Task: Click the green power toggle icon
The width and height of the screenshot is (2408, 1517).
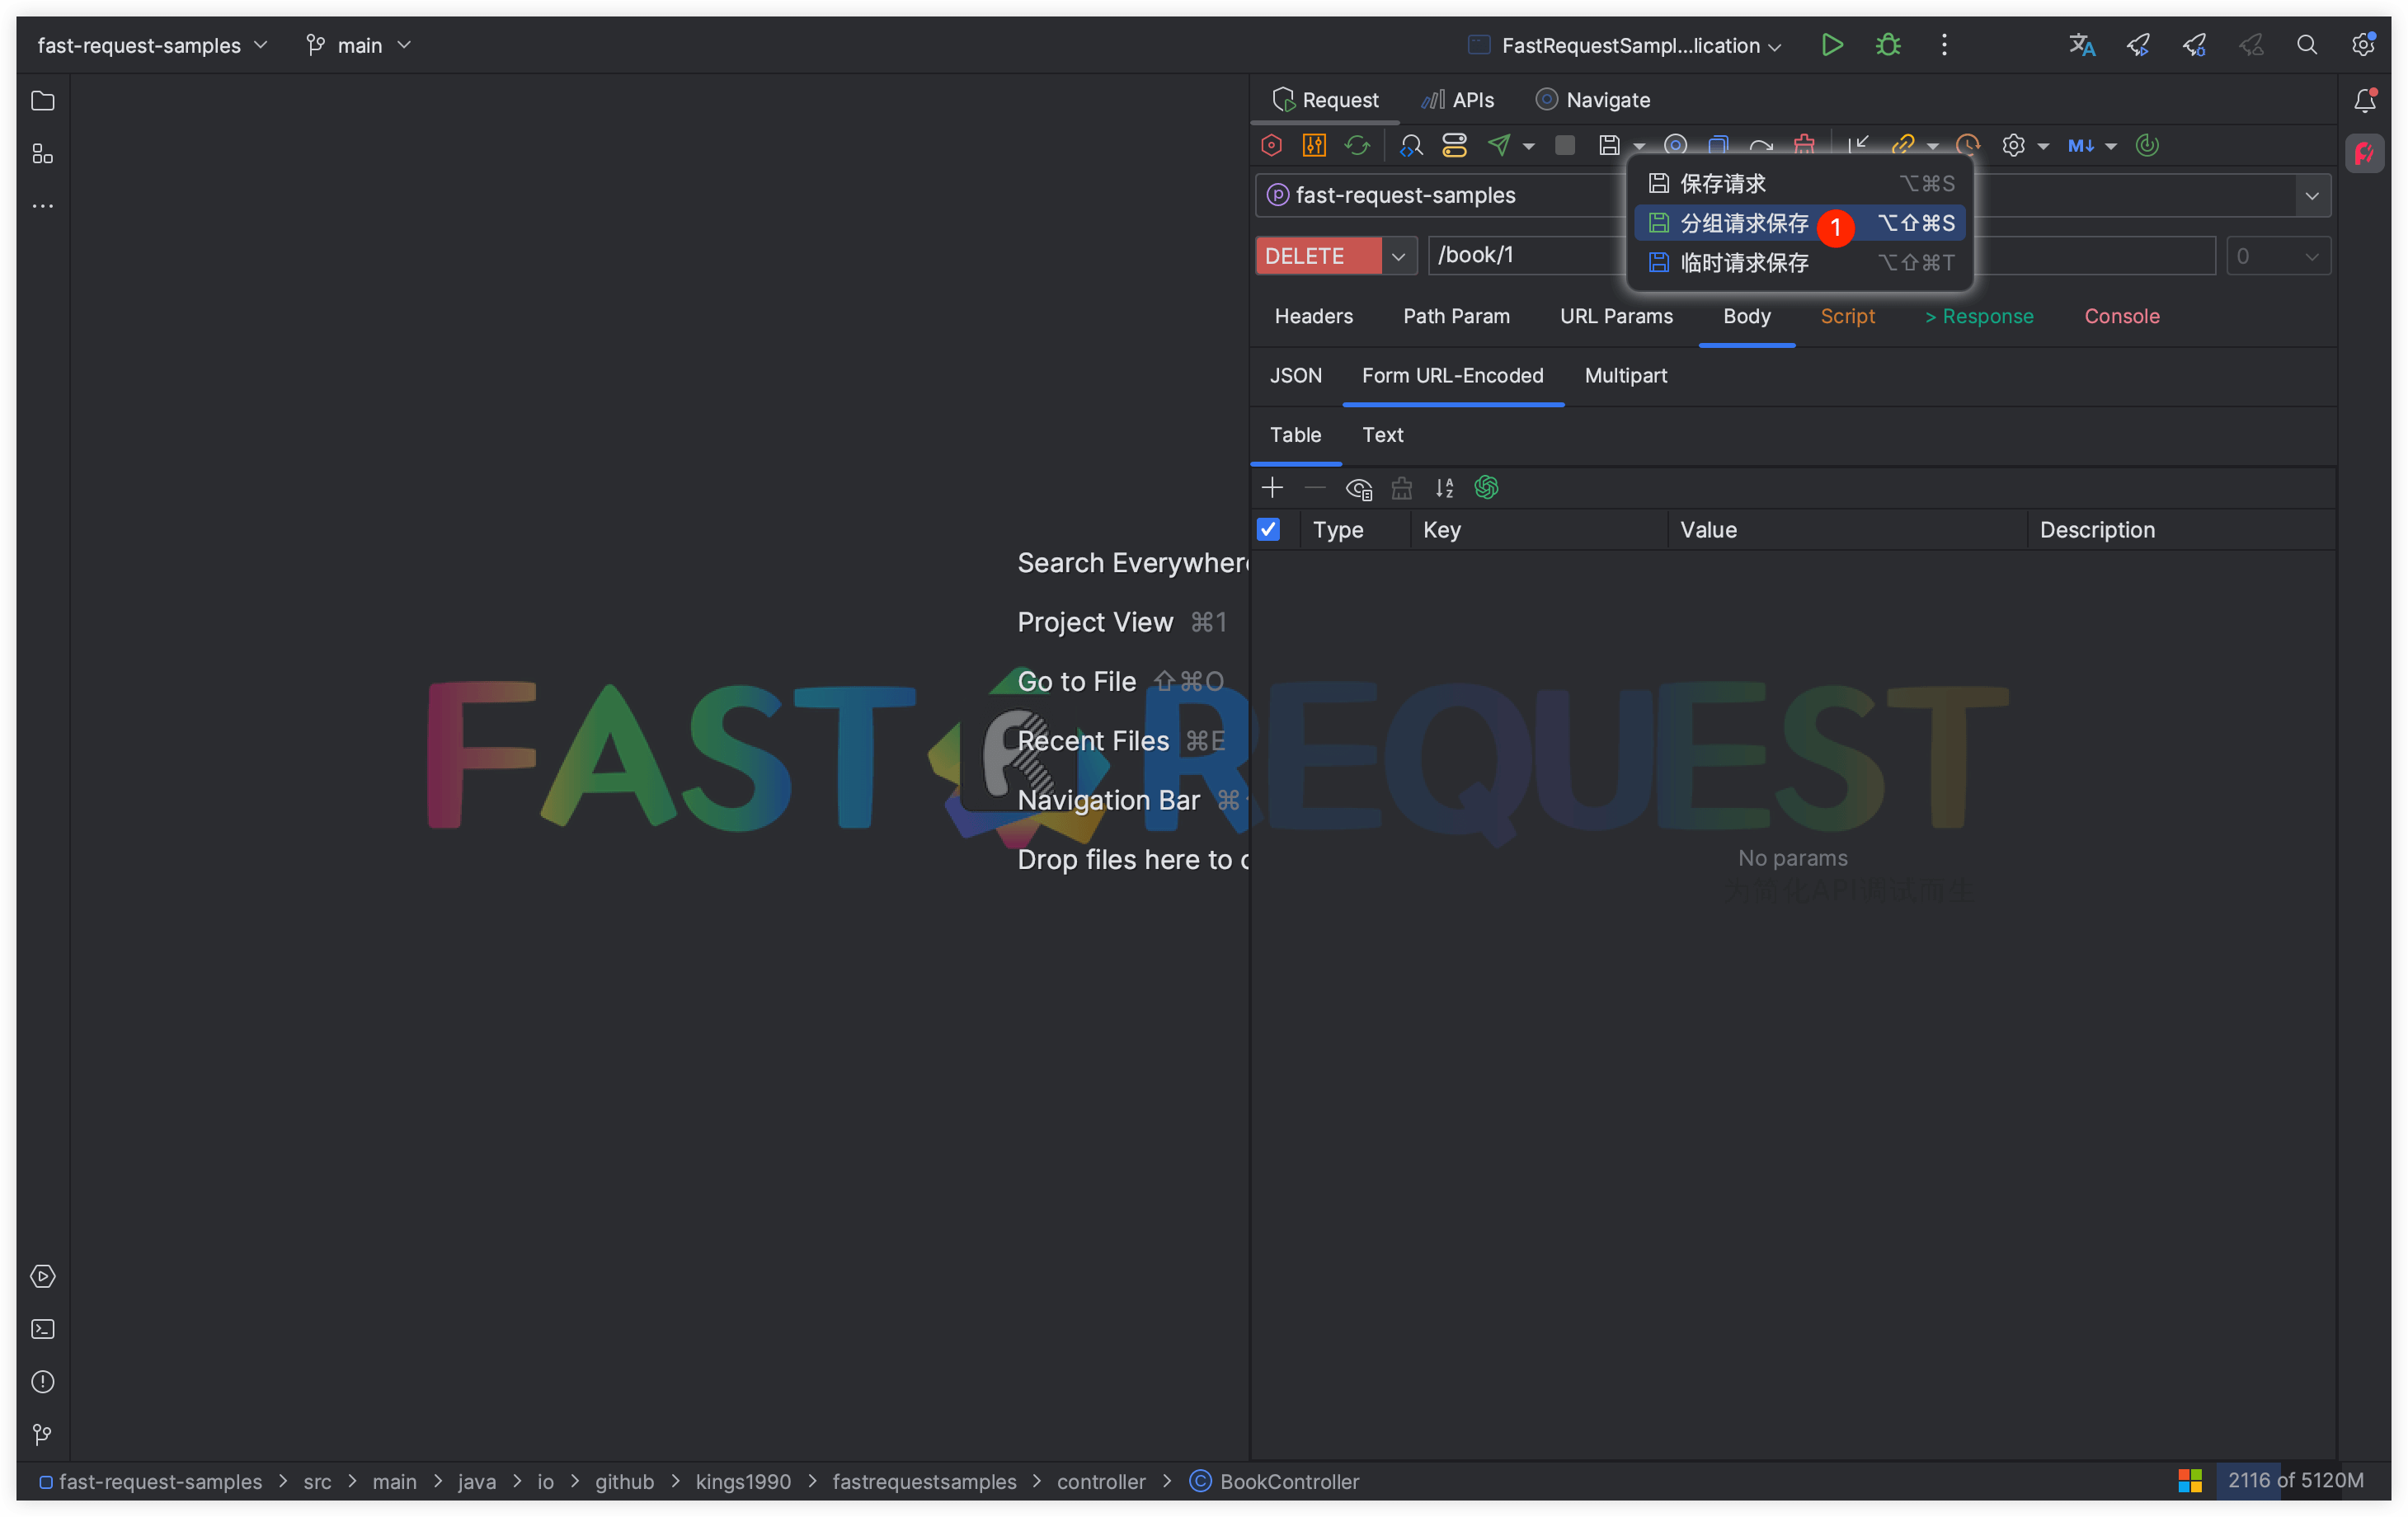Action: [x=2147, y=146]
